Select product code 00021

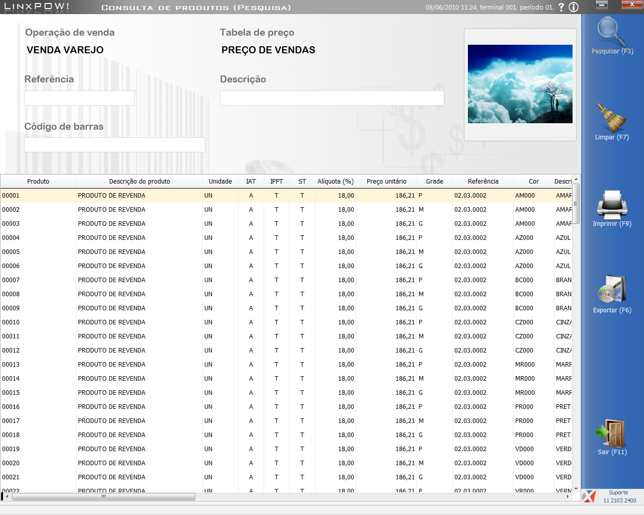pos(11,477)
